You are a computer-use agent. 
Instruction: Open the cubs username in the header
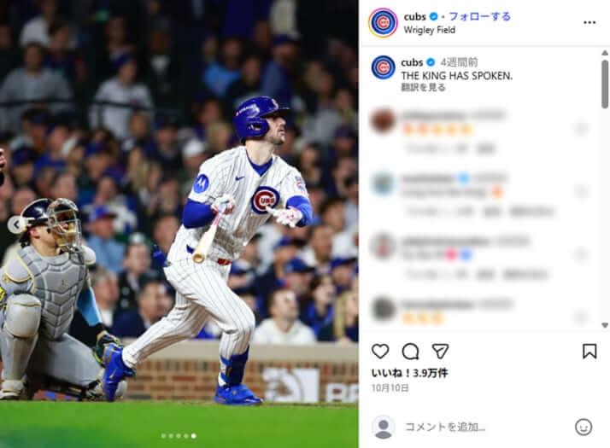click(414, 17)
